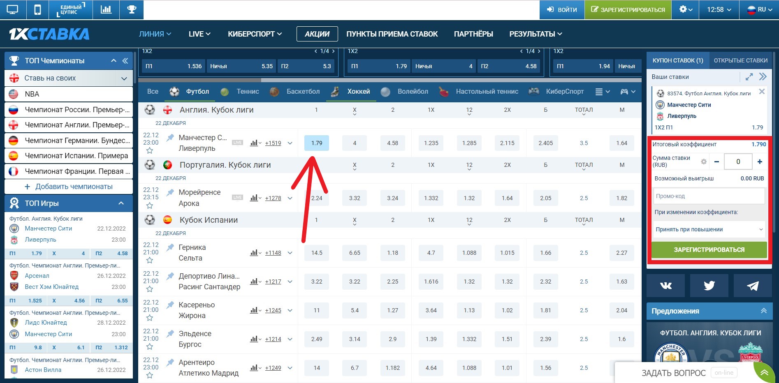
Task: Remove Манчестер Сити bet from coupon
Action: pyautogui.click(x=762, y=92)
